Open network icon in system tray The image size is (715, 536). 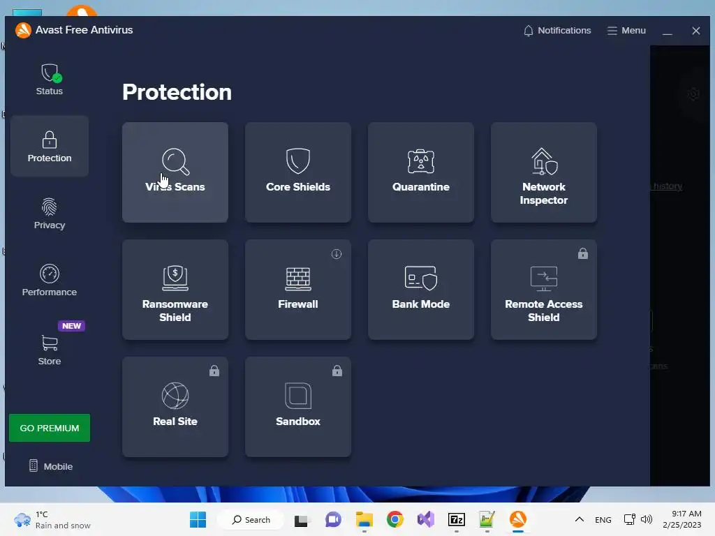point(630,519)
